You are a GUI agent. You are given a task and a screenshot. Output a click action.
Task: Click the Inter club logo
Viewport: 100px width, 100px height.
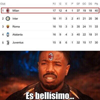click(x=8, y=18)
